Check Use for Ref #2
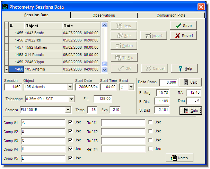Viewport: 210px width, 169px height. pos(150,131)
